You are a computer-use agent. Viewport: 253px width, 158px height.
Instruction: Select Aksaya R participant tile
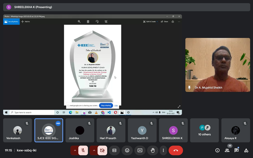(x=236, y=130)
